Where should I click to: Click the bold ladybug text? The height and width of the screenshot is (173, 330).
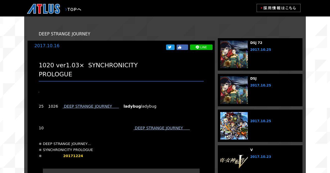point(132,106)
